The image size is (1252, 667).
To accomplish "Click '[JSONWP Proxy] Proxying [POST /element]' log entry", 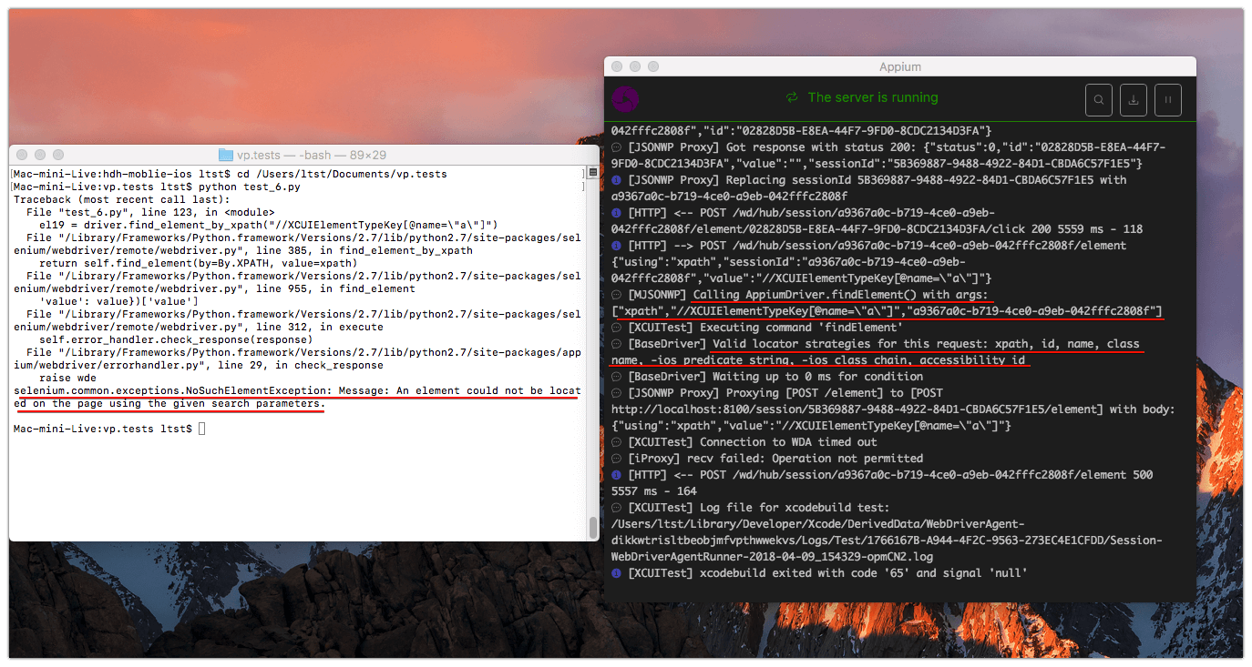I will (893, 409).
